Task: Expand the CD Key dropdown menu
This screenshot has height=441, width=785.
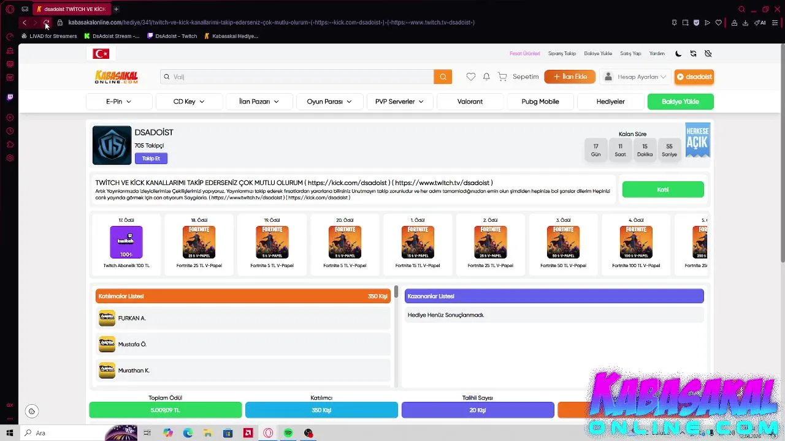Action: pyautogui.click(x=189, y=102)
